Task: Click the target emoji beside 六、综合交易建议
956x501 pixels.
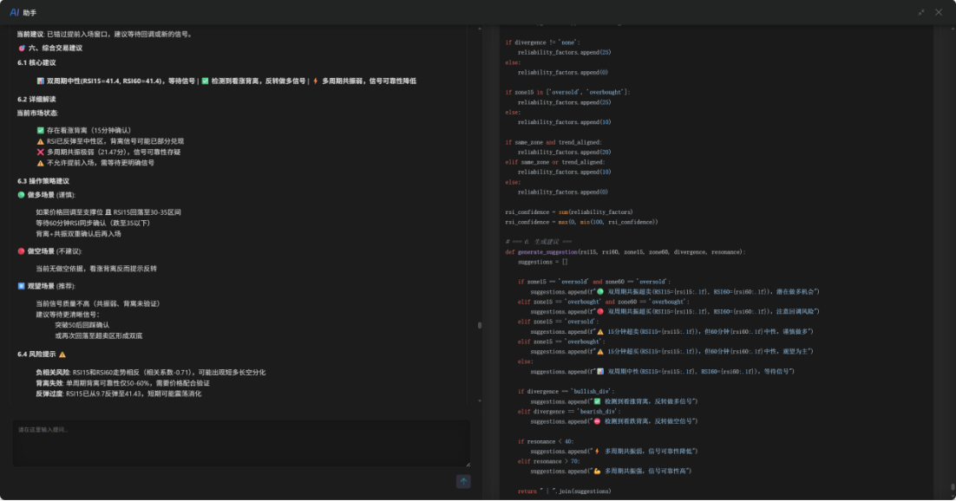Action: [22, 48]
